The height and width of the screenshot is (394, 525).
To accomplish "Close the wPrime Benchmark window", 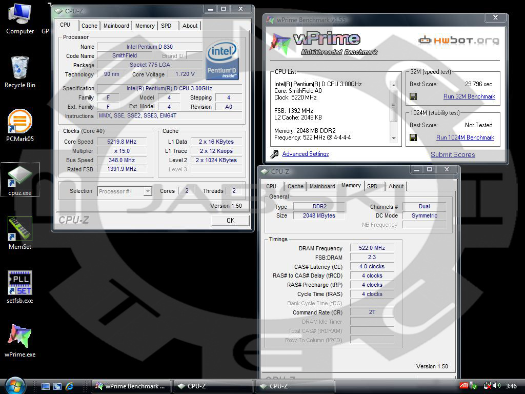I will click(x=496, y=18).
